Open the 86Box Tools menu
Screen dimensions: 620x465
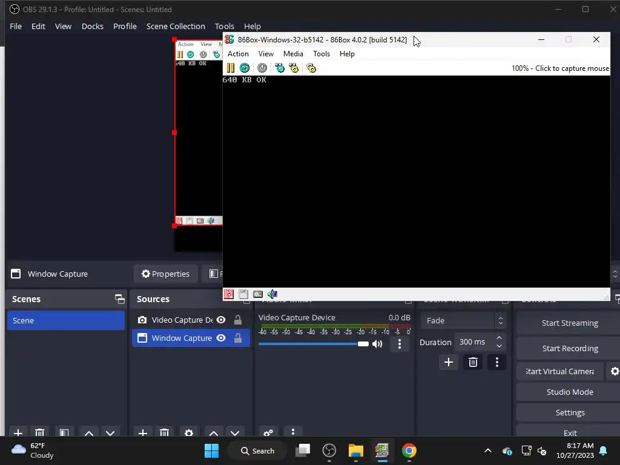[x=322, y=54]
